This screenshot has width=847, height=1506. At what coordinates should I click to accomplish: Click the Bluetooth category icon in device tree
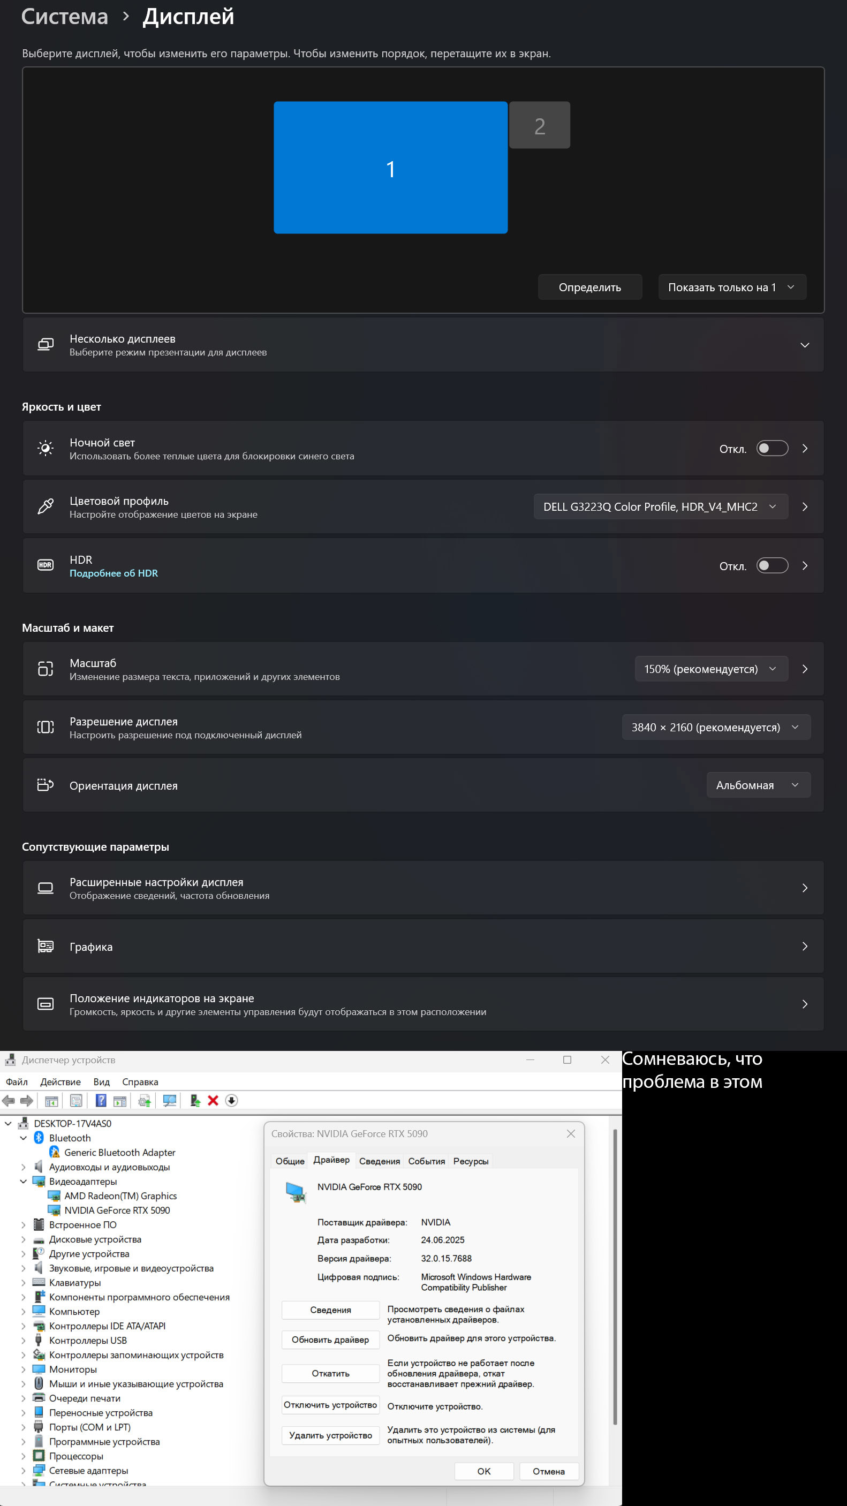tap(39, 1138)
